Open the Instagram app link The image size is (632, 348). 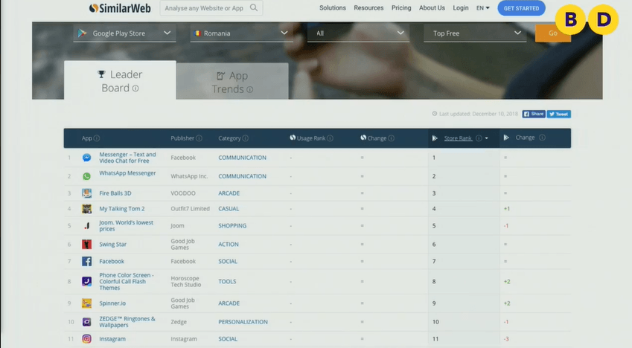coord(112,339)
